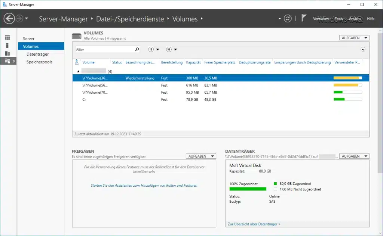The image size is (383, 236).
Task: Navigate back with the left arrow icon
Action: click(9, 18)
